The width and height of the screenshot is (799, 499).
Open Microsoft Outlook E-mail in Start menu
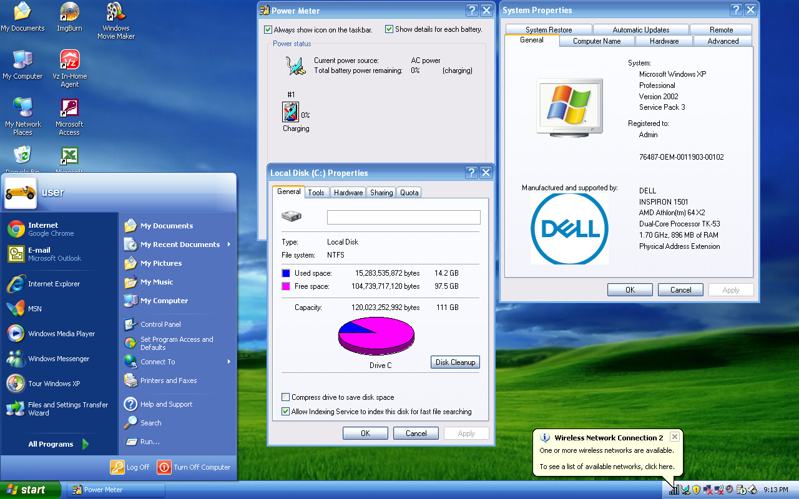coord(59,254)
